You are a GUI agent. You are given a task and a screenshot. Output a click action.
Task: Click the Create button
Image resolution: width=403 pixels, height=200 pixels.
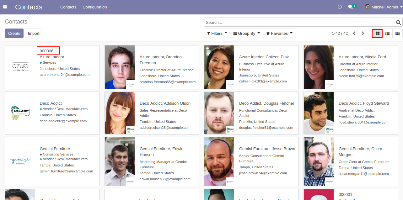[x=14, y=33]
